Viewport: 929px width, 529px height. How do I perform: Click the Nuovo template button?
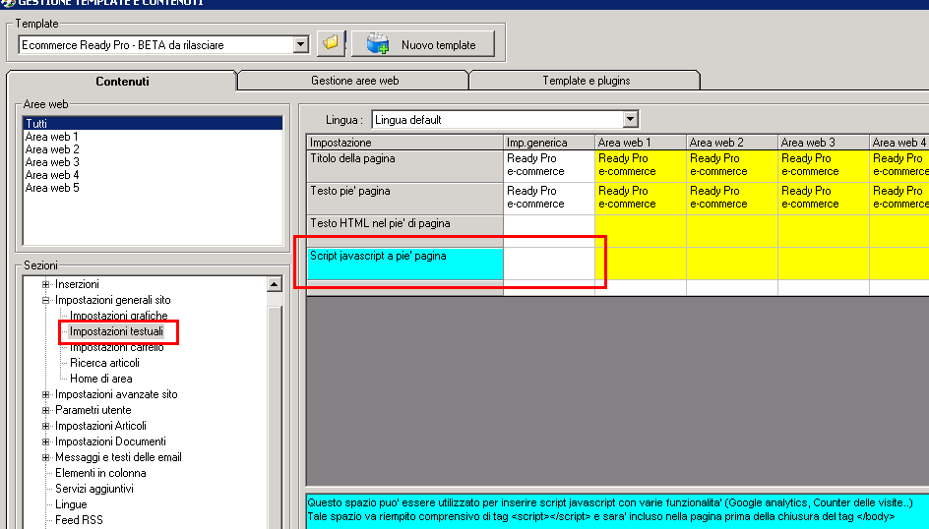click(423, 44)
